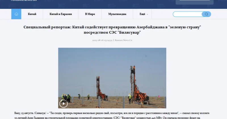Screen dimensions: 227x119
Task: Select the 2025-08-26 publication timestamp
Action: click(x=102, y=40)
